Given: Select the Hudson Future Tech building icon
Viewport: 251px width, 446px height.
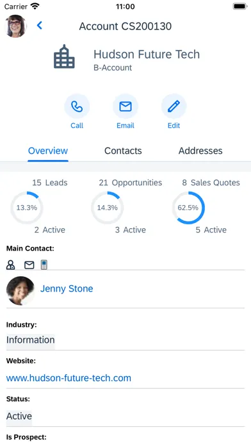Looking at the screenshot, I should pyautogui.click(x=64, y=56).
